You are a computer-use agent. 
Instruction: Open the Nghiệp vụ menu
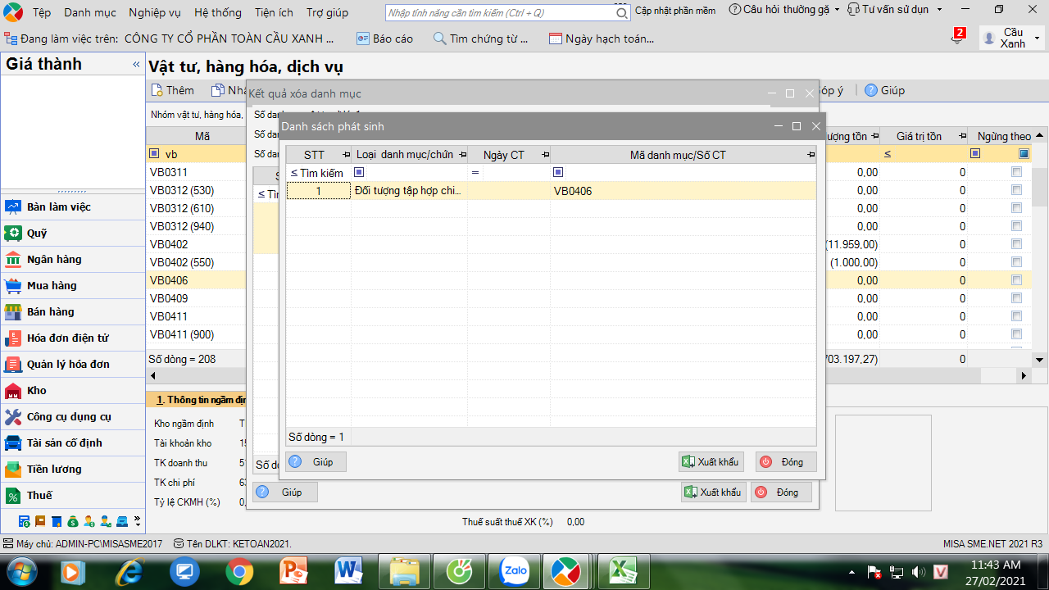coord(155,13)
